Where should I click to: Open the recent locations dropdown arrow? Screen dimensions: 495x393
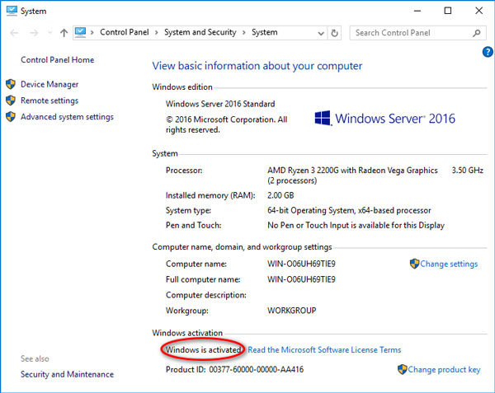pos(51,33)
